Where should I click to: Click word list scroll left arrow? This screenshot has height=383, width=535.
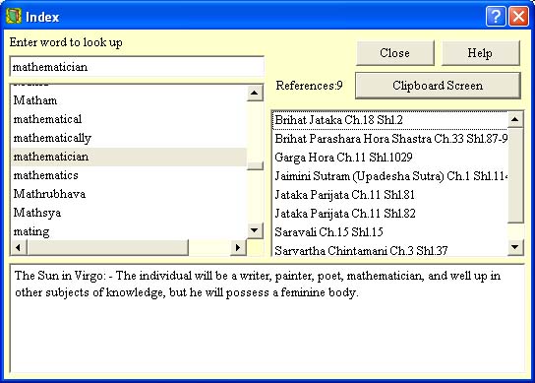[x=19, y=247]
